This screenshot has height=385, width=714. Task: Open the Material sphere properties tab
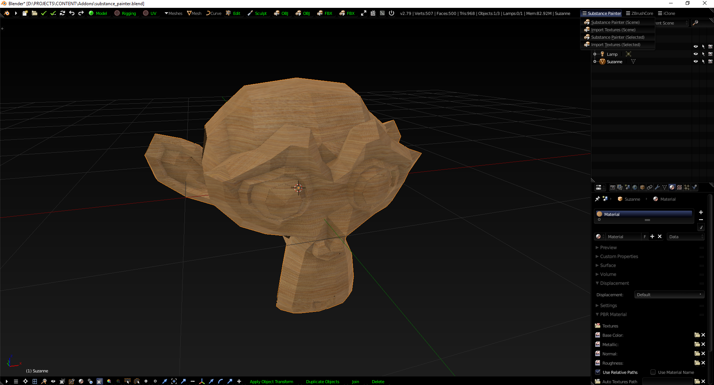click(x=672, y=187)
